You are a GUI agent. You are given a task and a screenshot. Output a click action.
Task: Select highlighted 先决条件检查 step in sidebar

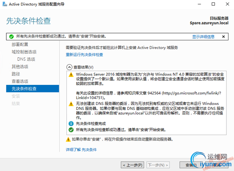33,89
